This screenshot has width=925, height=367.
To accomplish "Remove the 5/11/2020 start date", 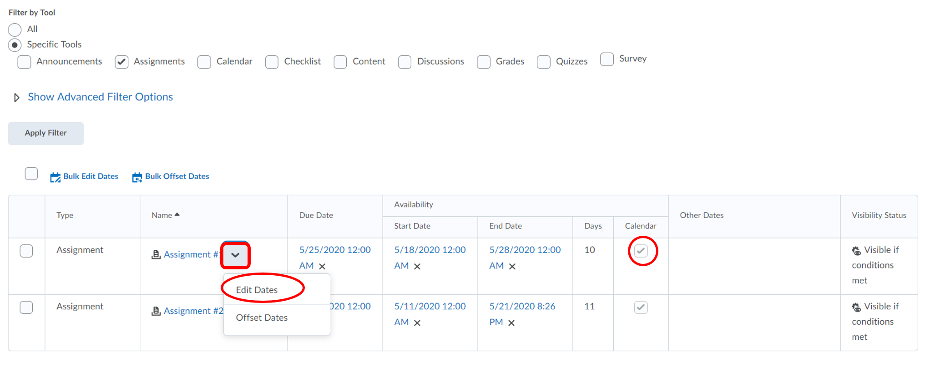I will [417, 323].
